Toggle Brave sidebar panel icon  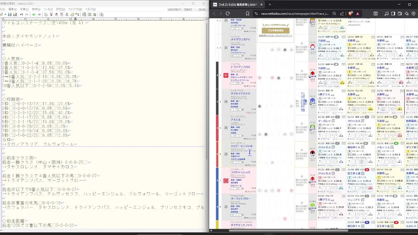point(393,13)
